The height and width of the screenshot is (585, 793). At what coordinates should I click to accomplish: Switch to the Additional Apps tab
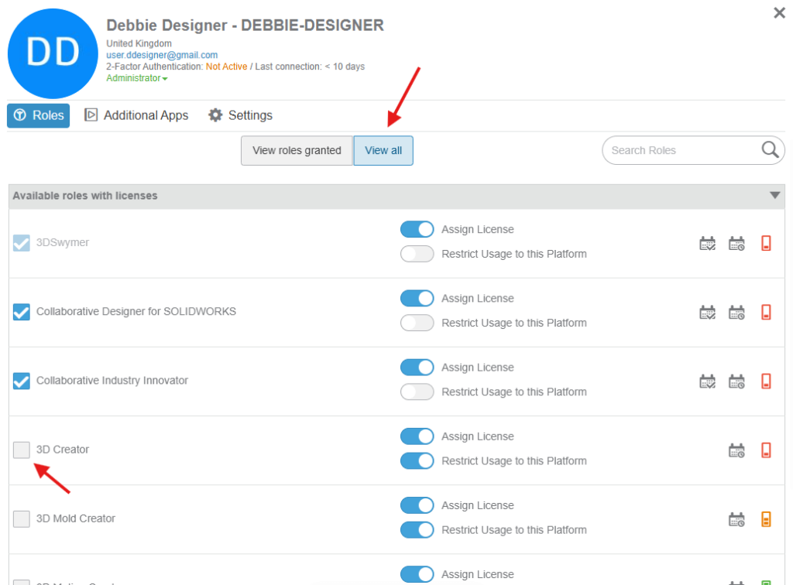tap(136, 115)
